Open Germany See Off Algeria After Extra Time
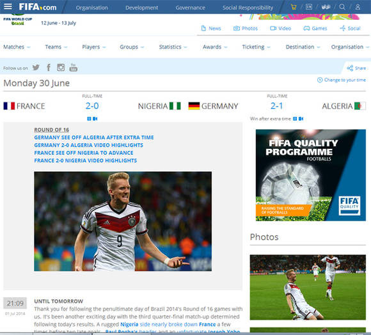 pyautogui.click(x=94, y=137)
